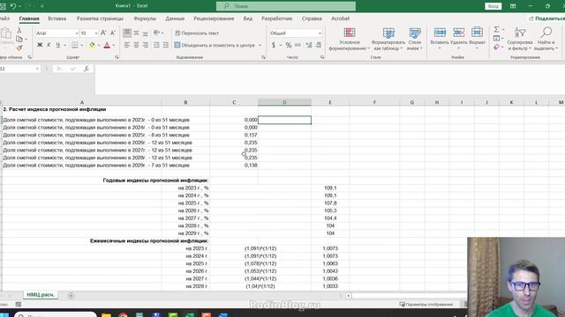Toggle underline (Ч) formatting
Image resolution: width=565 pixels, height=317 pixels.
(57, 45)
